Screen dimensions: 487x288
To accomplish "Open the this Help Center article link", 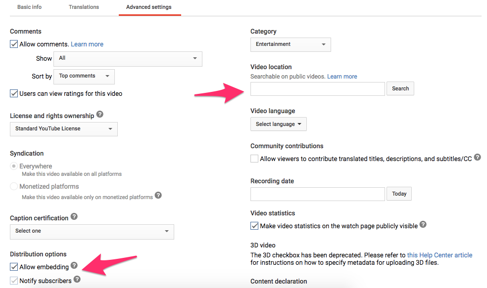I will (x=439, y=255).
